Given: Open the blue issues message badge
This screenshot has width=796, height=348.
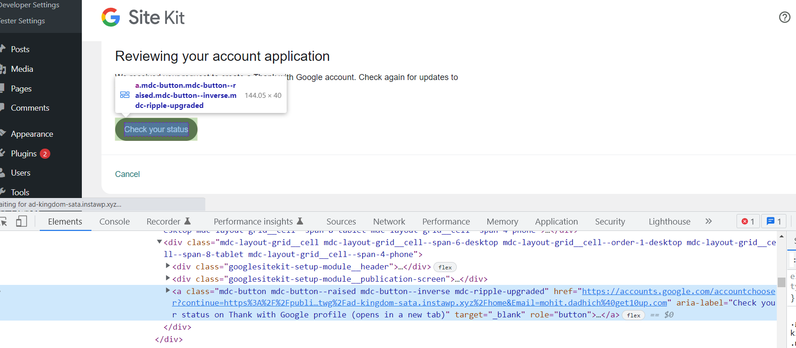Looking at the screenshot, I should tap(774, 221).
